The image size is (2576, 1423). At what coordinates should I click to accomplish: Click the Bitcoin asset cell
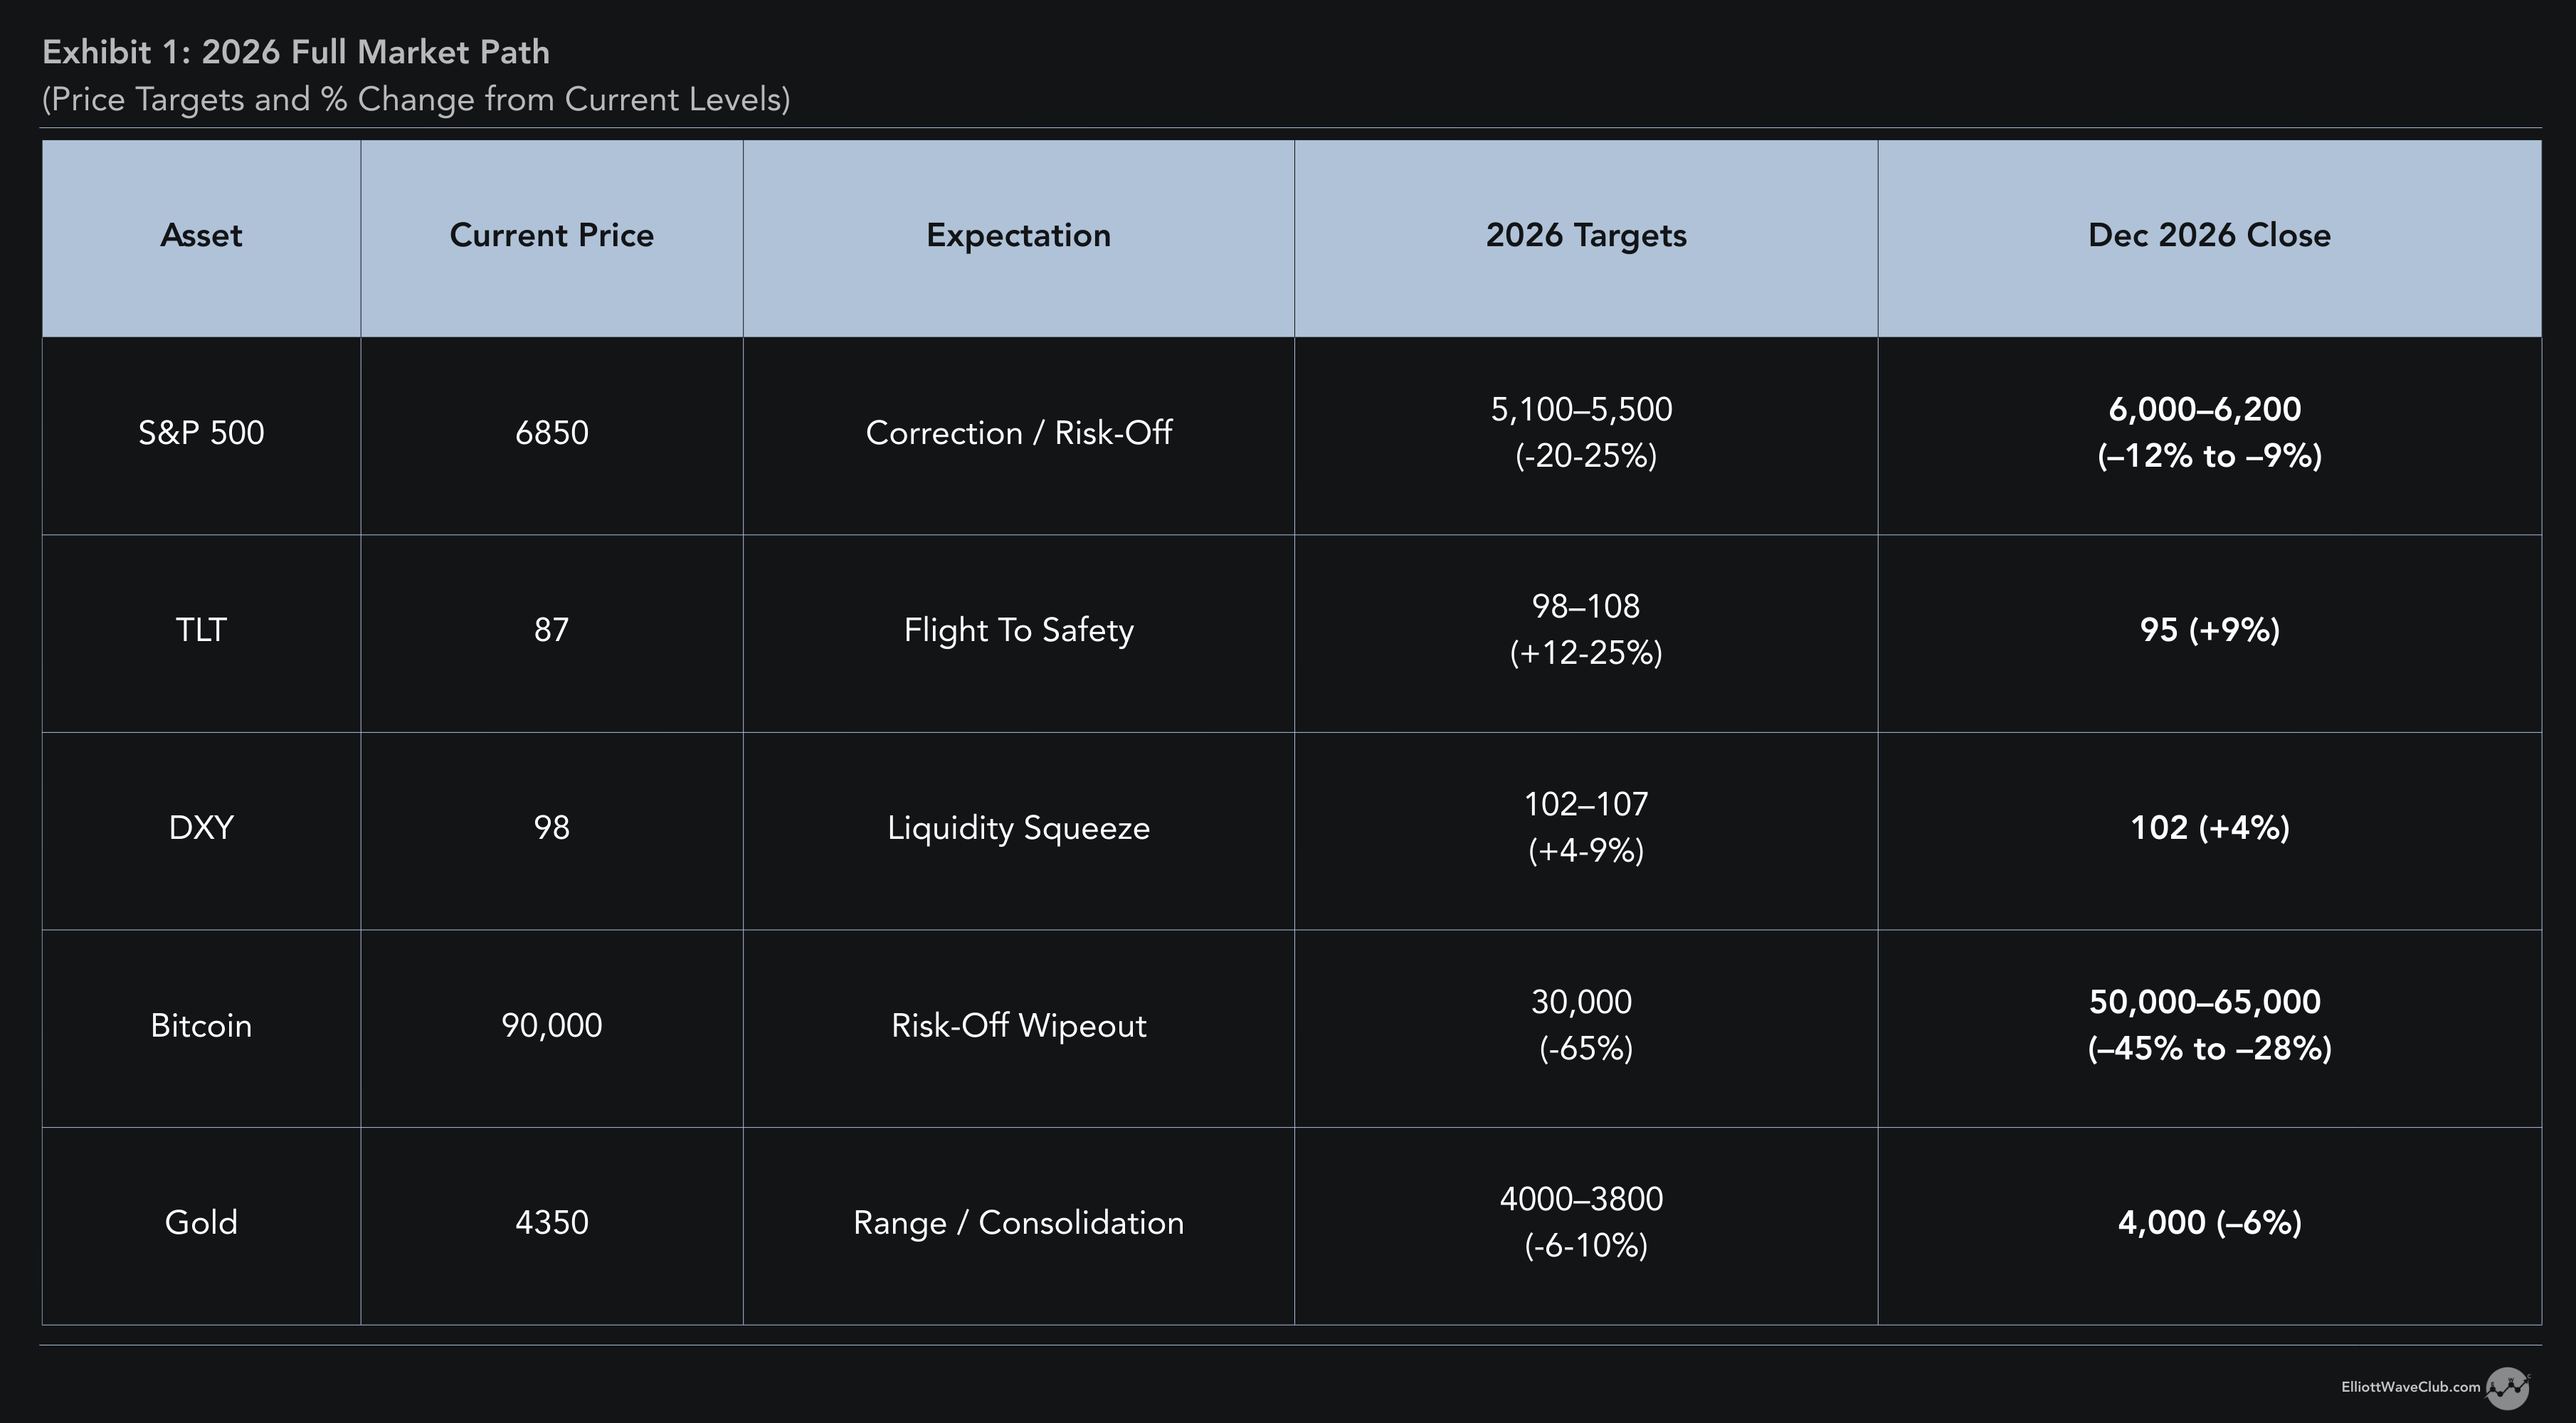(x=201, y=1026)
